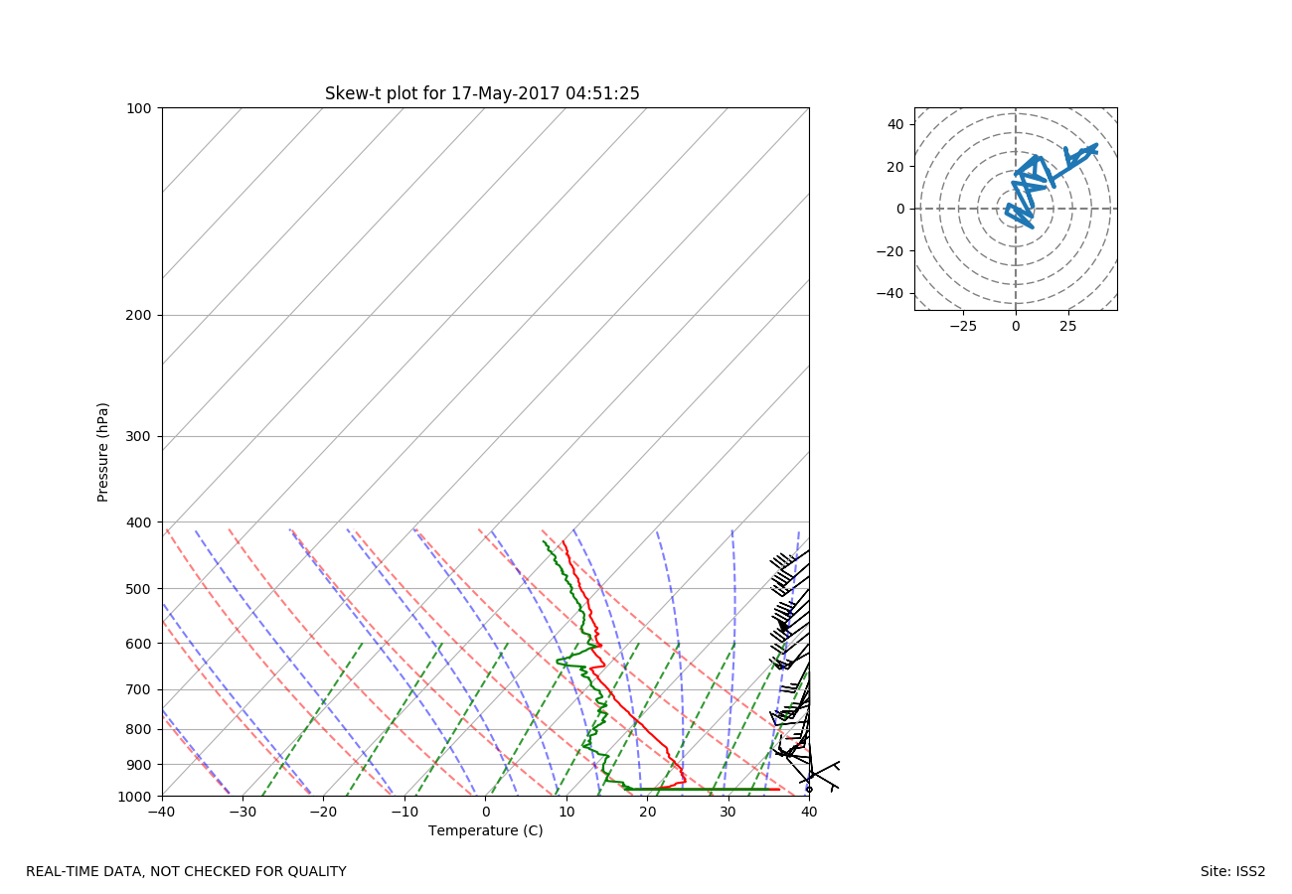Click the 500 pressure tick label
The image size is (1292, 894).
140,589
